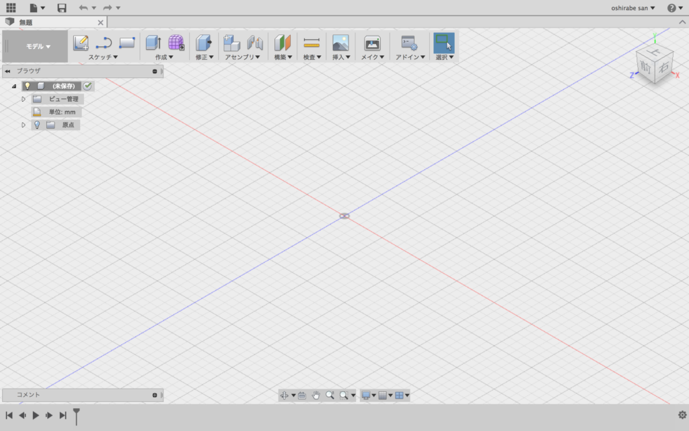Select the Rectangle sketch tool
Screen dimensions: 689x431
coord(126,42)
